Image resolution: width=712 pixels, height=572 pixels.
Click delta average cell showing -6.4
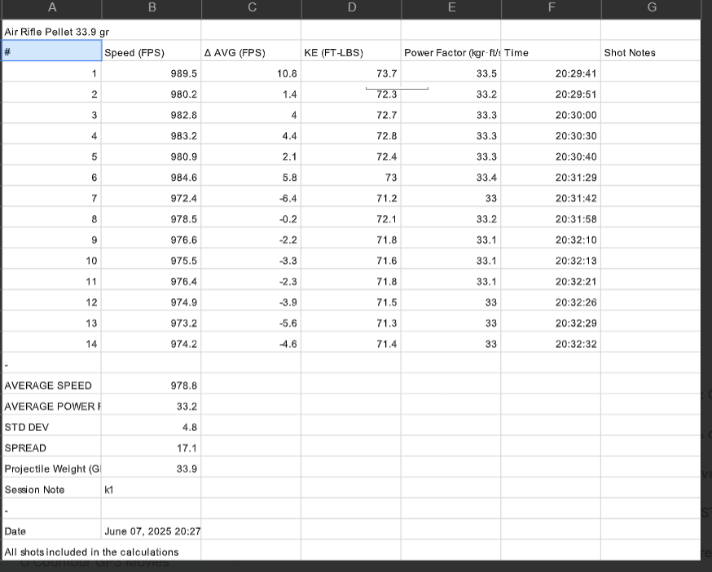252,198
